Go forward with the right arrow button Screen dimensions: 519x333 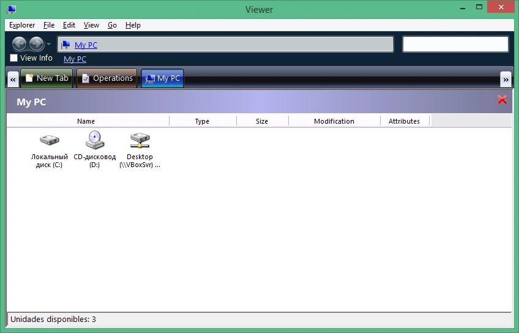(36, 43)
